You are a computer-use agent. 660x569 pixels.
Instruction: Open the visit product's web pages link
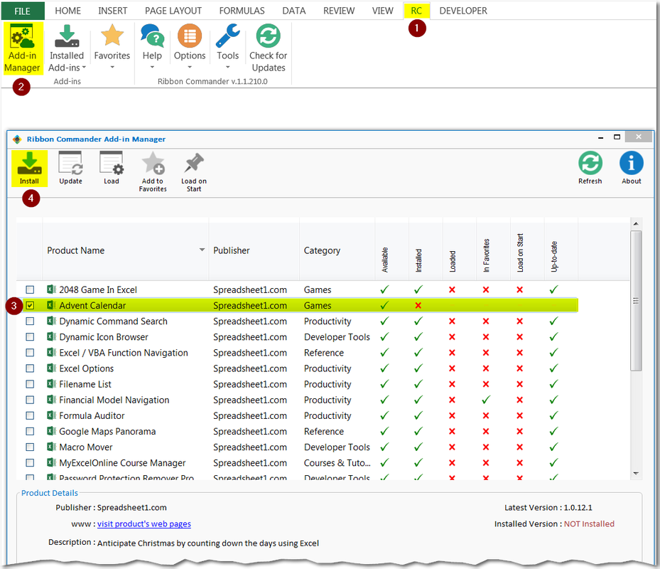tap(144, 524)
